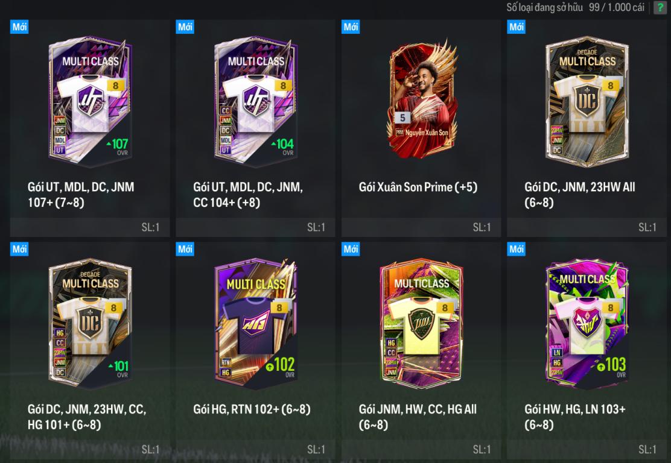Click the 'Gói HW, HG, LN 103+ (6~8)' label
The height and width of the screenshot is (463, 671).
[x=574, y=417]
